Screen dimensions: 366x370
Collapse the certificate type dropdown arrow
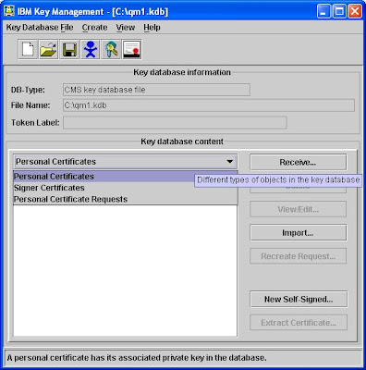click(229, 162)
